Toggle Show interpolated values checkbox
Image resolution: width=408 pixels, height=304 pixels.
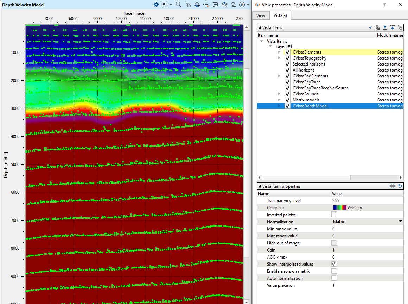(334, 264)
